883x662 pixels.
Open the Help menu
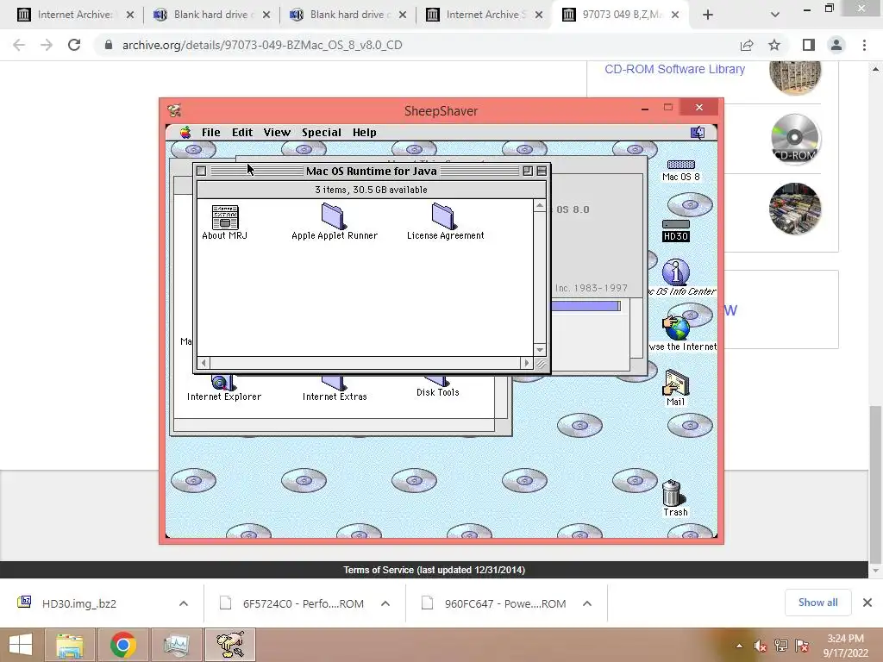pos(365,132)
